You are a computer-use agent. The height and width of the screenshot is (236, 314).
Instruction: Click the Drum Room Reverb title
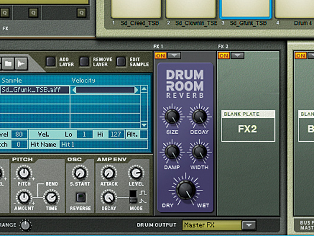pos(185,84)
